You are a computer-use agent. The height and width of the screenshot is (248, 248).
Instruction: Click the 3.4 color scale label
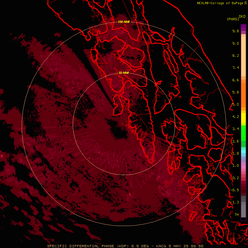point(236,129)
